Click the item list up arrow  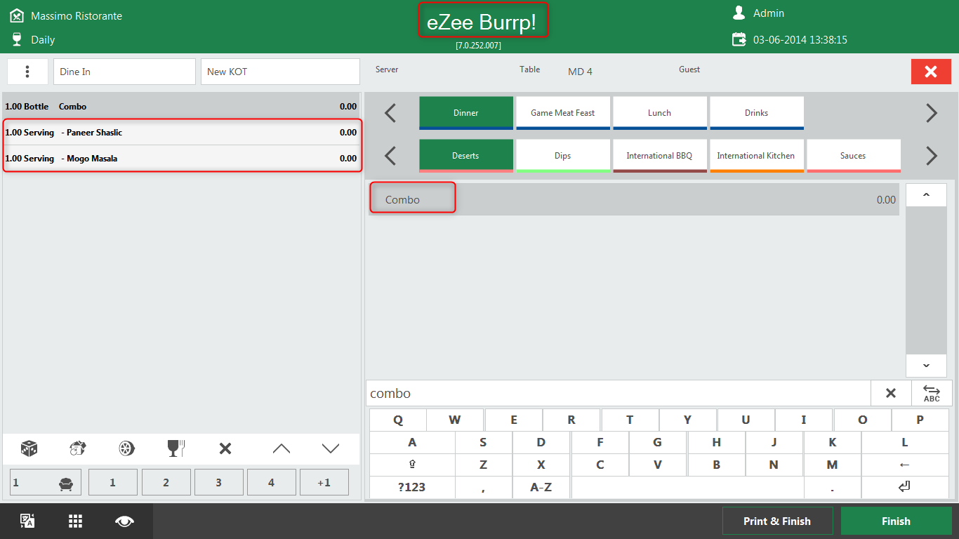pos(926,195)
